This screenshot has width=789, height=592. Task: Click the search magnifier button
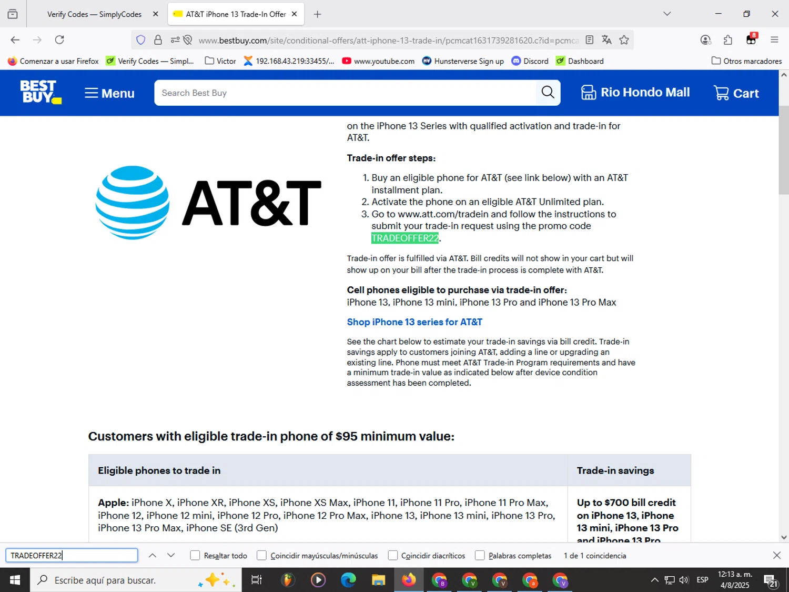pos(548,93)
